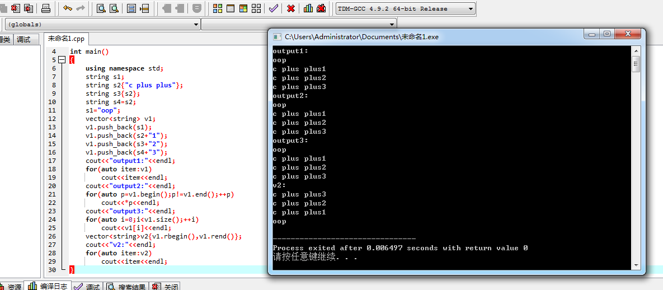Click 'output3:' in the console
Image resolution: width=663 pixels, height=290 pixels.
(x=290, y=141)
